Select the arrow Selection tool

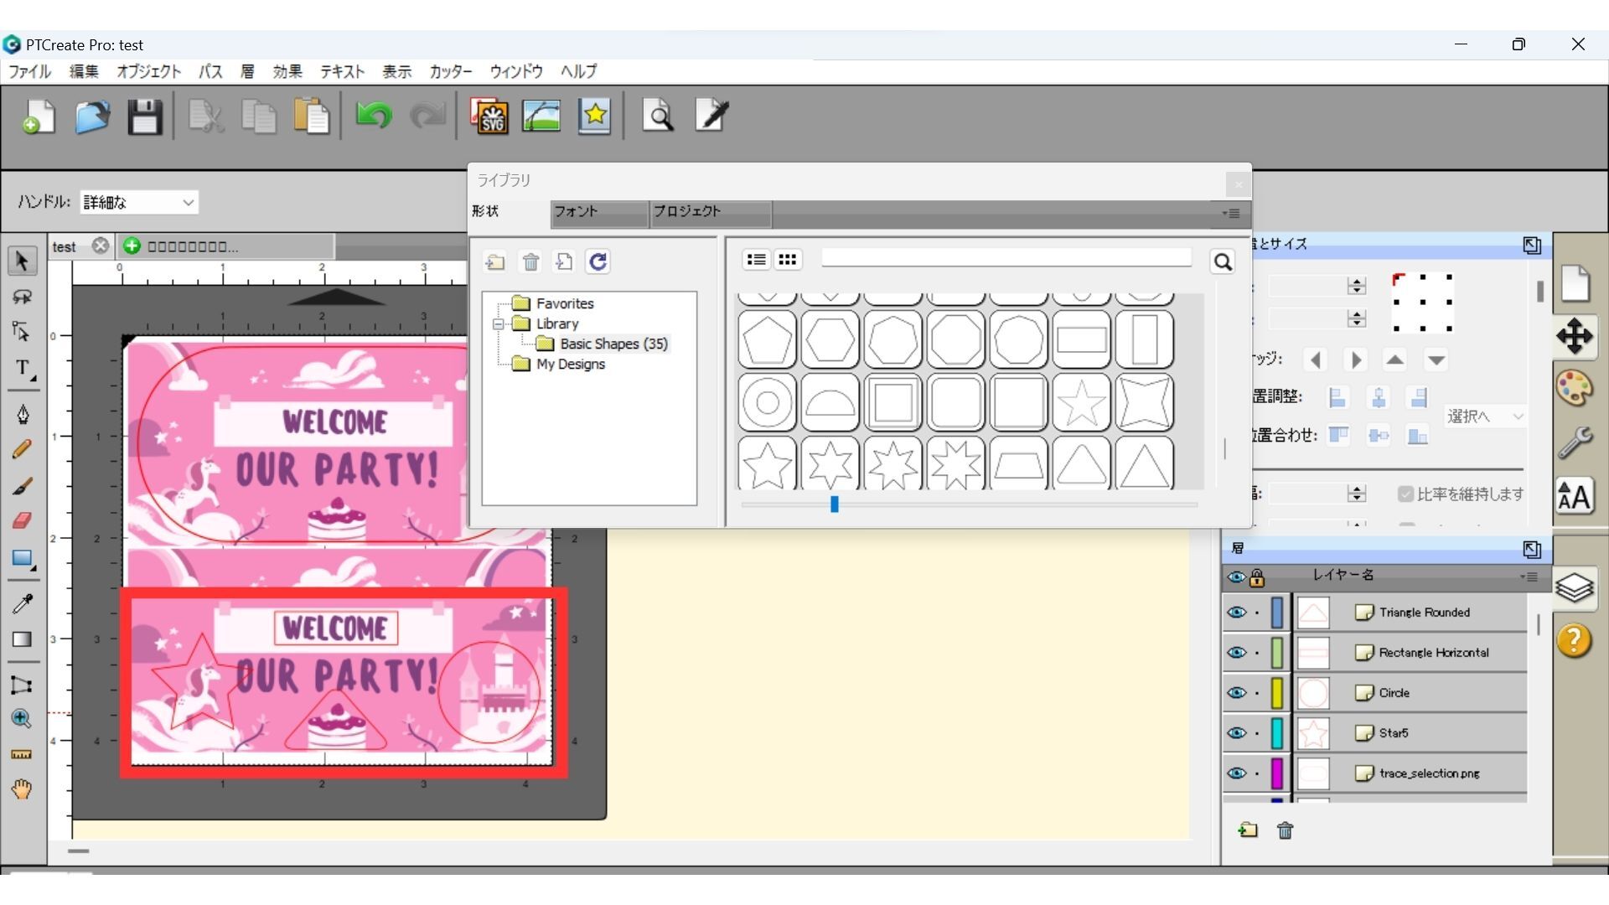[x=22, y=261]
